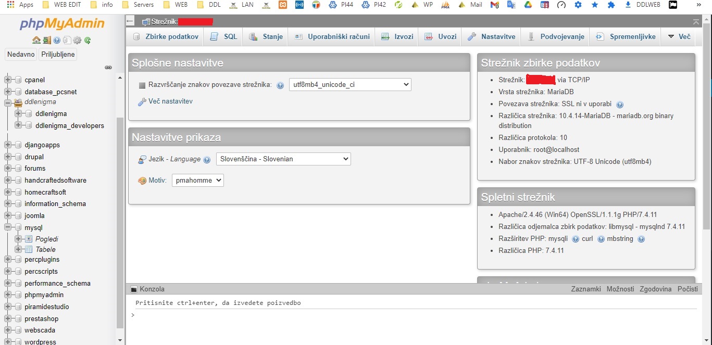
Task: Show more bookmarks with double chevron
Action: tap(699, 5)
